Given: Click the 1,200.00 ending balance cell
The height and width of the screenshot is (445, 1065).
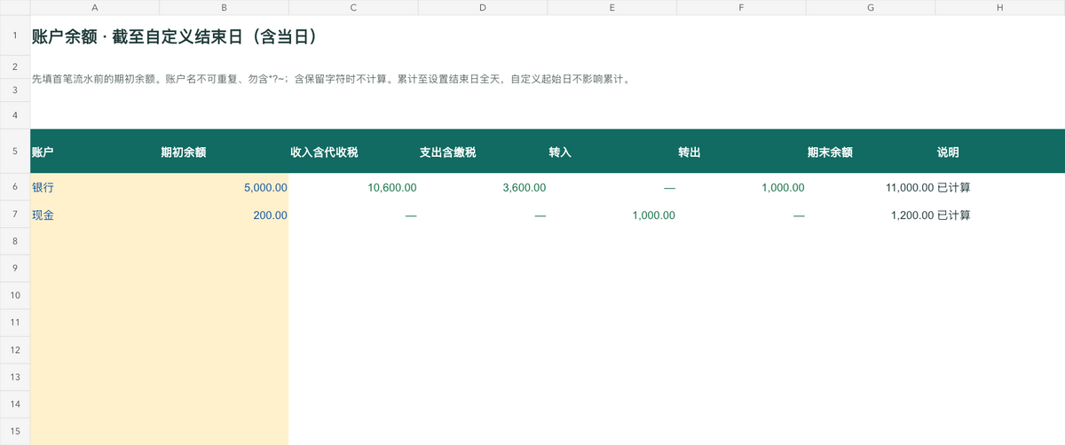Looking at the screenshot, I should coord(871,215).
